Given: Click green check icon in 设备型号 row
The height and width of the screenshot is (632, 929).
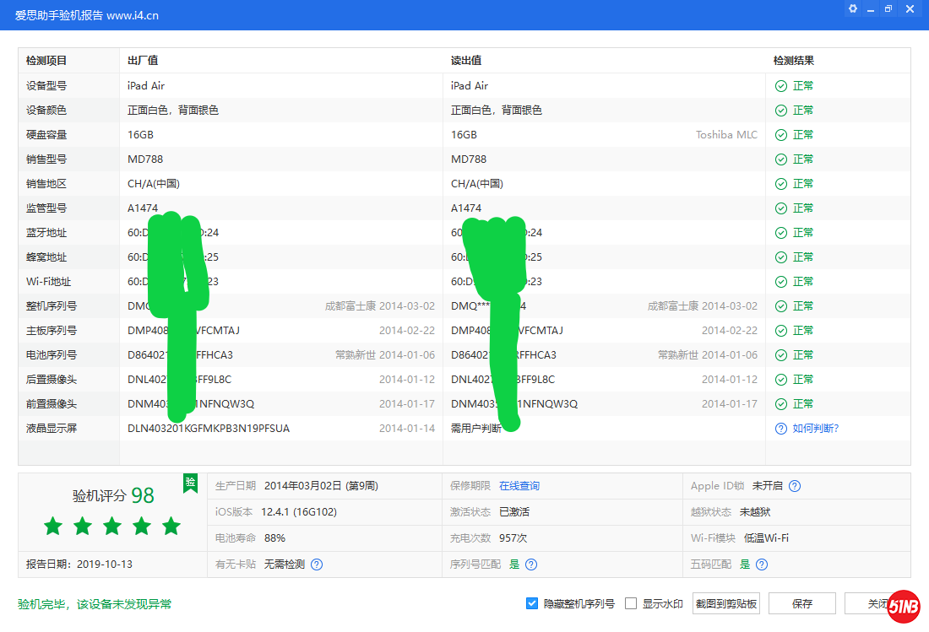Looking at the screenshot, I should click(781, 86).
